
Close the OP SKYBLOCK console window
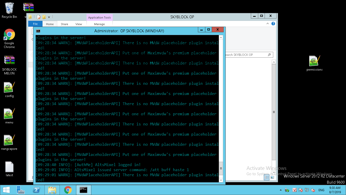218,30
